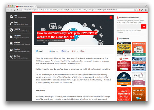The image size is (154, 110).
Task: Click the FEATURES: section heading
Action: coord(41,90)
